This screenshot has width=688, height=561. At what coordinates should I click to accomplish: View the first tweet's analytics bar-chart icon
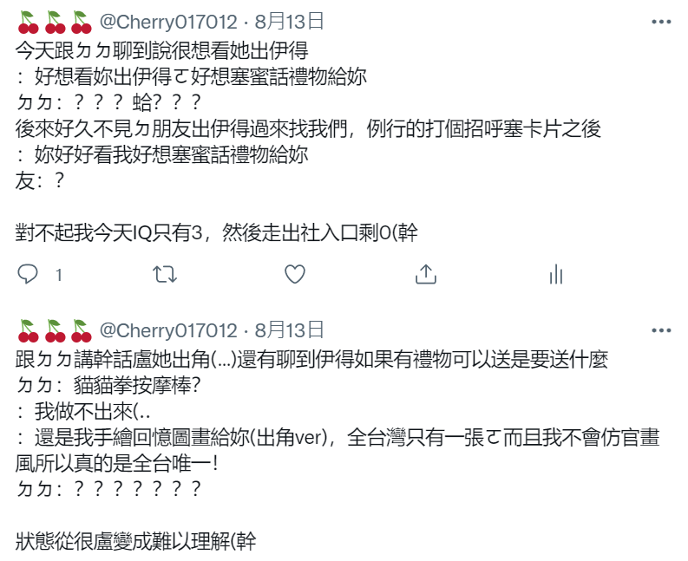556,275
